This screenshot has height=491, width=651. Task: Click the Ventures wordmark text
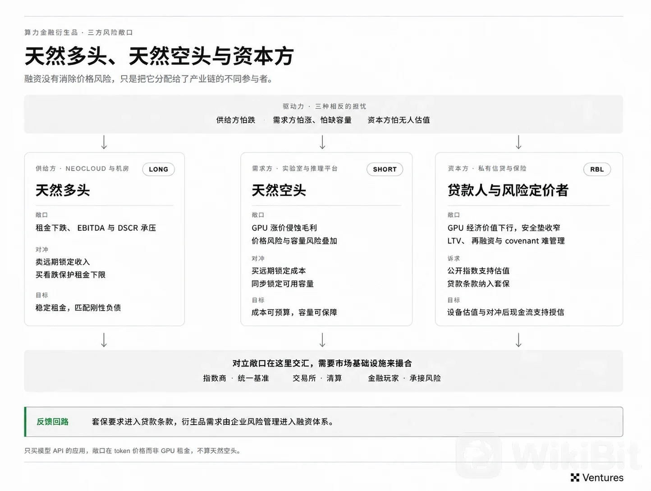click(603, 477)
